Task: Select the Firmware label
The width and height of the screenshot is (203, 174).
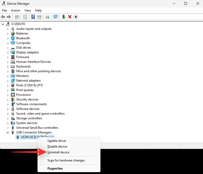Action: (x=23, y=57)
